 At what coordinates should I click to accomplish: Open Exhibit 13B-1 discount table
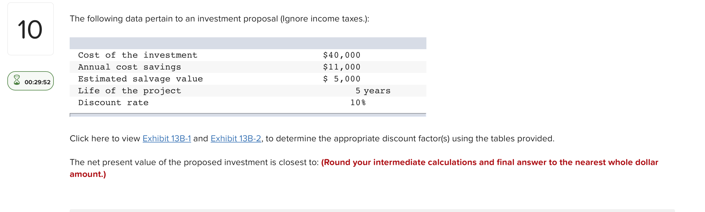[166, 139]
